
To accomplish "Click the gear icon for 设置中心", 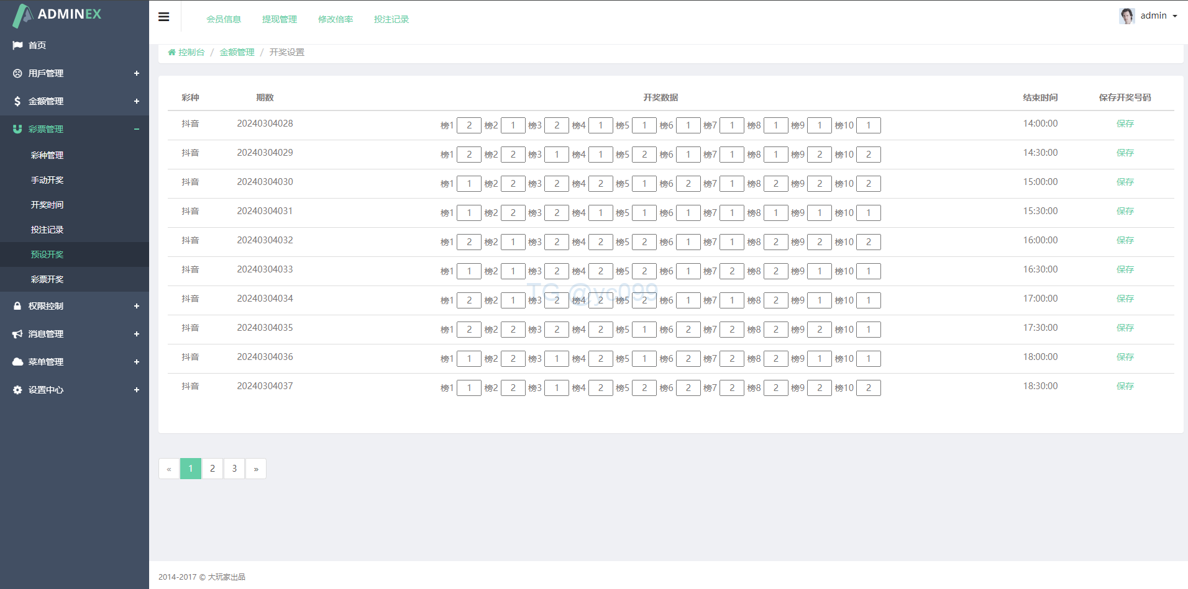I will coord(17,390).
